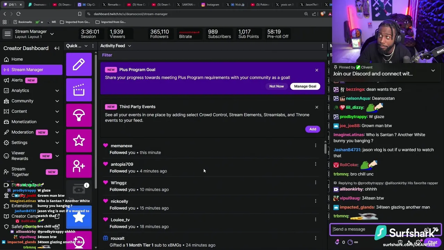Click the 365,110 Followers stat
Screen dimensions: 444x250
click(x=160, y=34)
